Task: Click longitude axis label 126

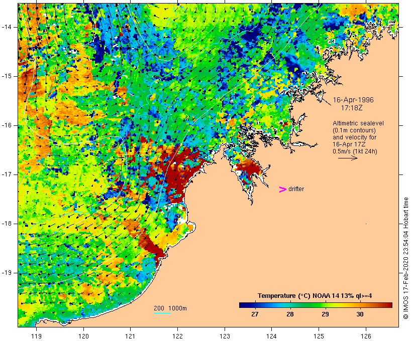Action: point(366,336)
